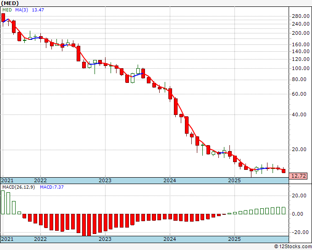Image resolution: width=312 pixels, height=250 pixels.
Task: Click the 200.00 price axis label
Action: [301, 33]
